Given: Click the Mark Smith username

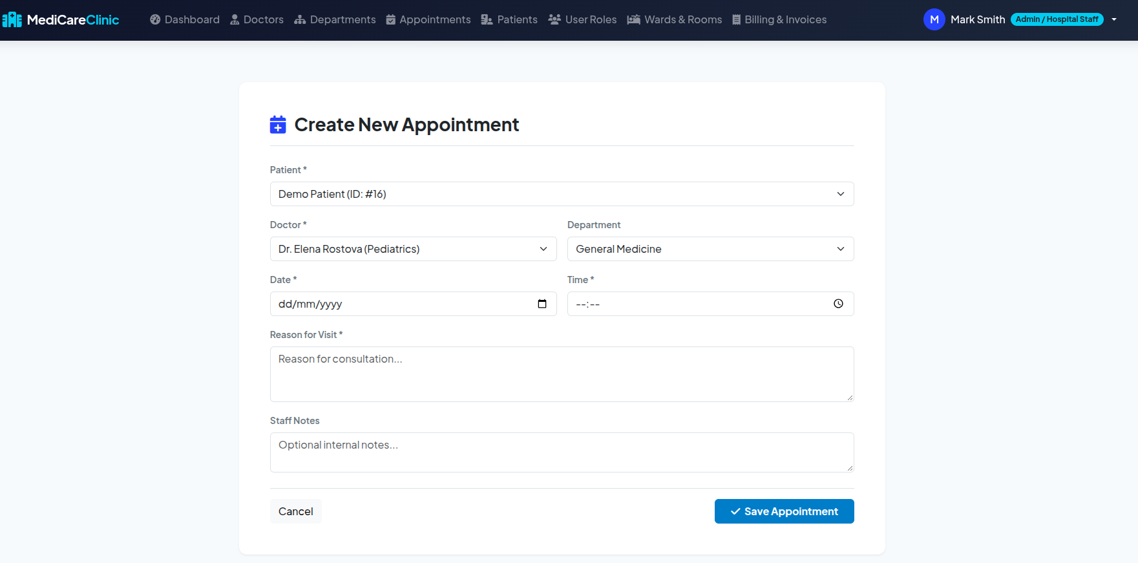Looking at the screenshot, I should tap(978, 19).
